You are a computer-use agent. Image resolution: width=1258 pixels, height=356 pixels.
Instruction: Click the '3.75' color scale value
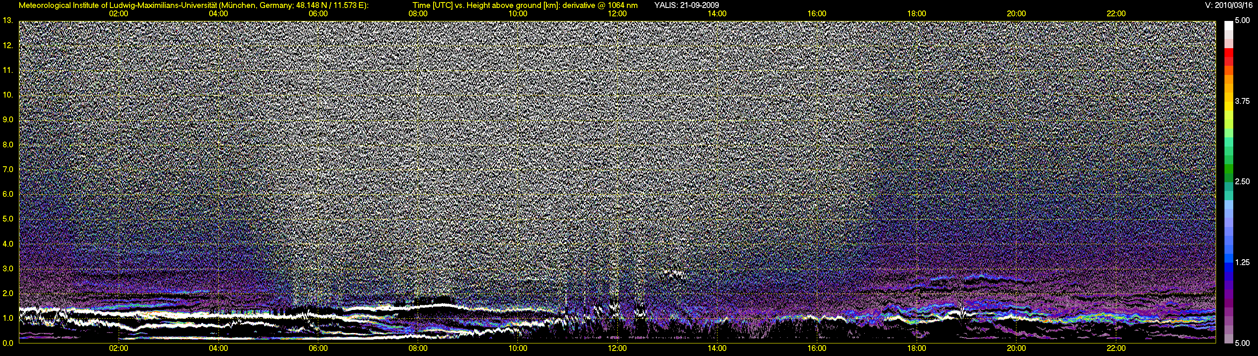coord(1242,101)
